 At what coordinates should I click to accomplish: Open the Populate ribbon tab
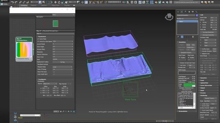[67, 5]
